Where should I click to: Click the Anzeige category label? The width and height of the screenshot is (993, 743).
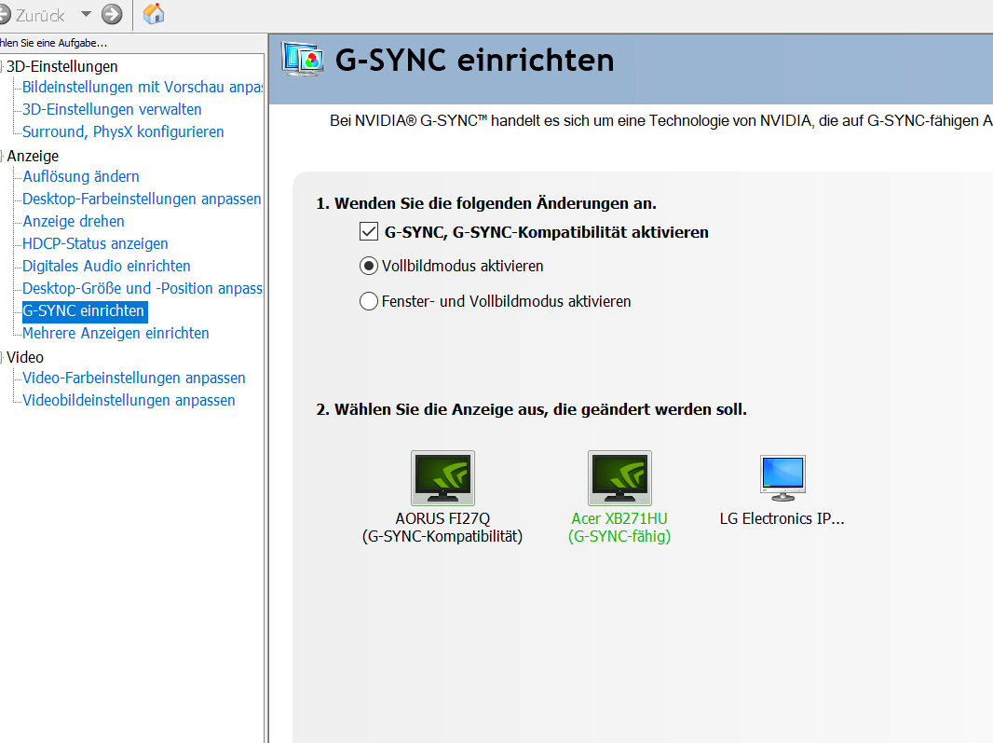tap(33, 156)
